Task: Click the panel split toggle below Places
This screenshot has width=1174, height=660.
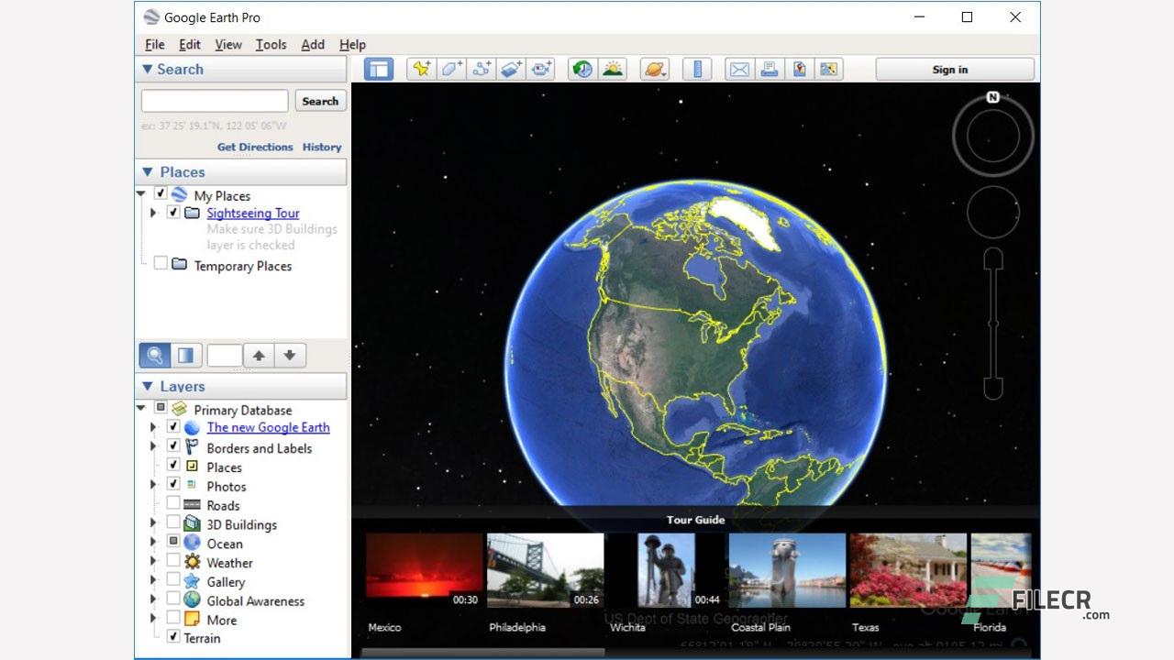Action: [x=185, y=355]
